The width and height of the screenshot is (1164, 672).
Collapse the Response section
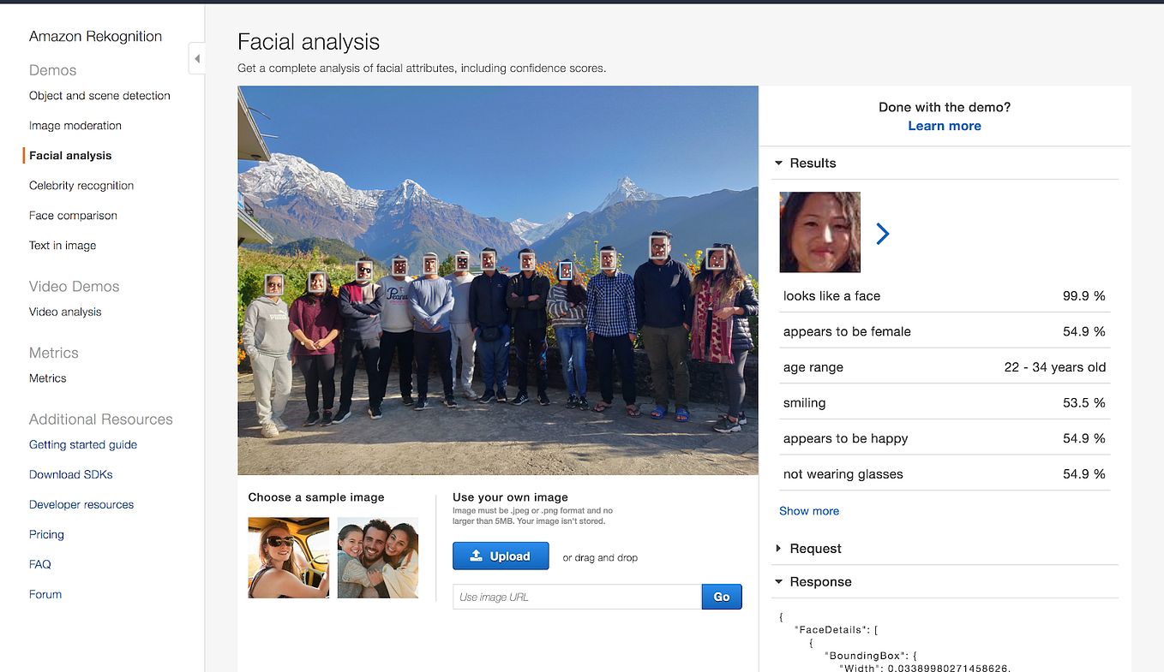click(778, 581)
